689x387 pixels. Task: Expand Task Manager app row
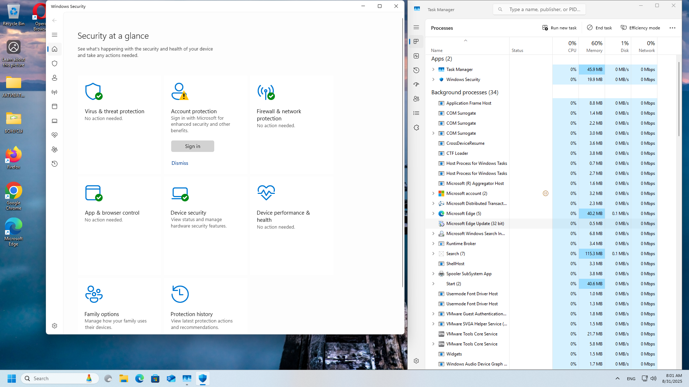[433, 70]
